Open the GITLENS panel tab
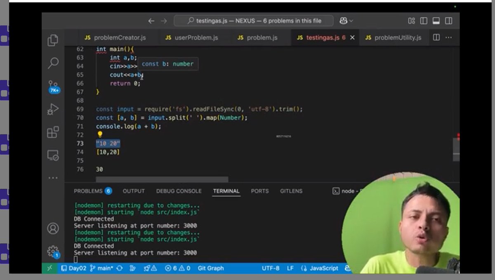The height and width of the screenshot is (280, 495). pos(291,191)
